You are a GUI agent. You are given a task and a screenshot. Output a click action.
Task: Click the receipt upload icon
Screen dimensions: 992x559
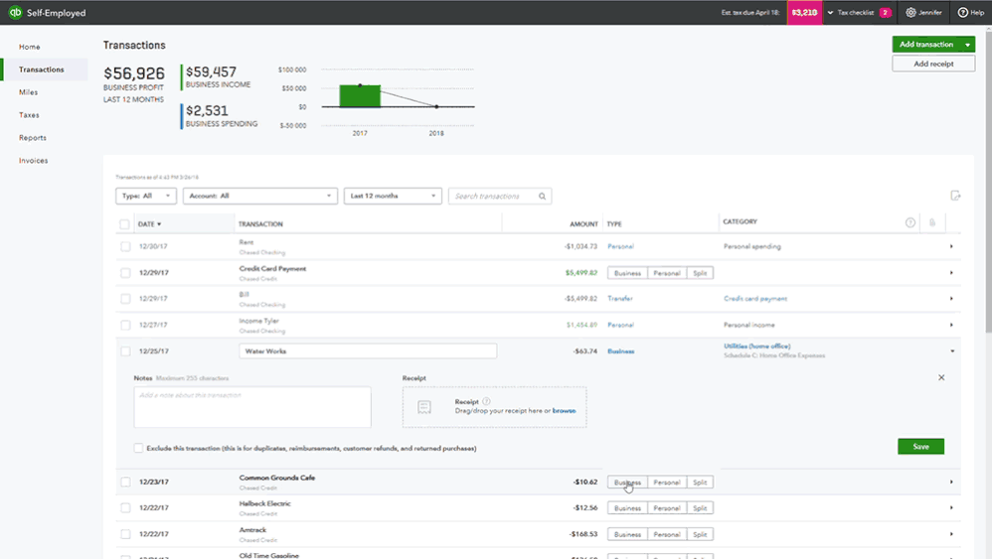424,407
